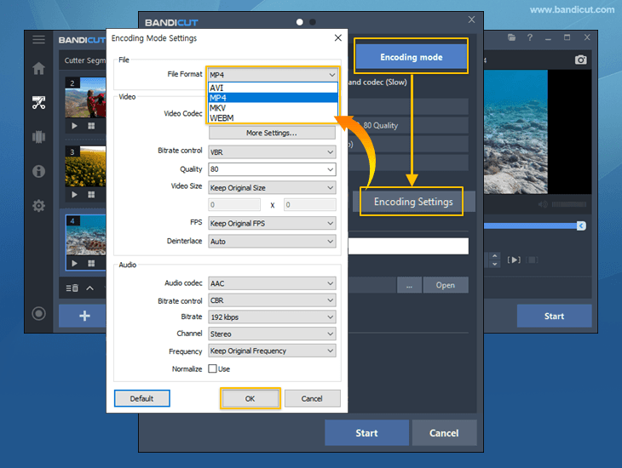Click the grid icon under segment 3
This screenshot has width=622, height=468.
coord(91,195)
